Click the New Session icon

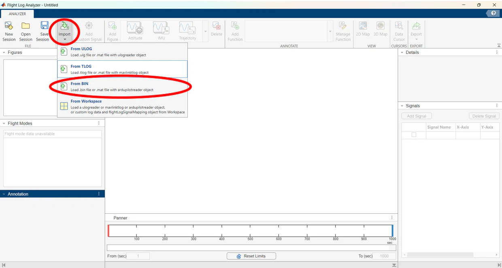click(x=9, y=26)
